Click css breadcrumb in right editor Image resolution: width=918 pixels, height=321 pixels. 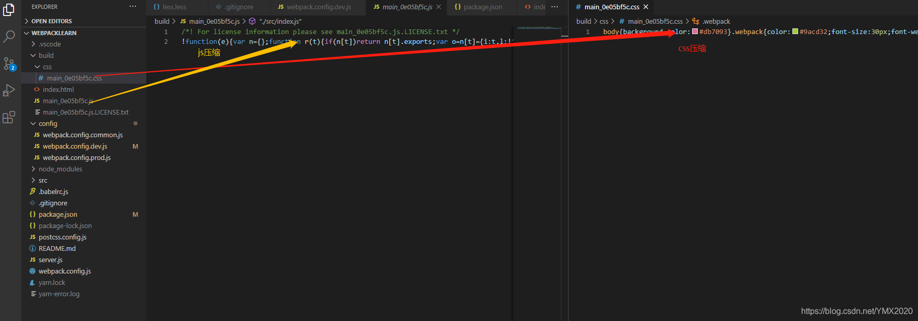(x=604, y=21)
